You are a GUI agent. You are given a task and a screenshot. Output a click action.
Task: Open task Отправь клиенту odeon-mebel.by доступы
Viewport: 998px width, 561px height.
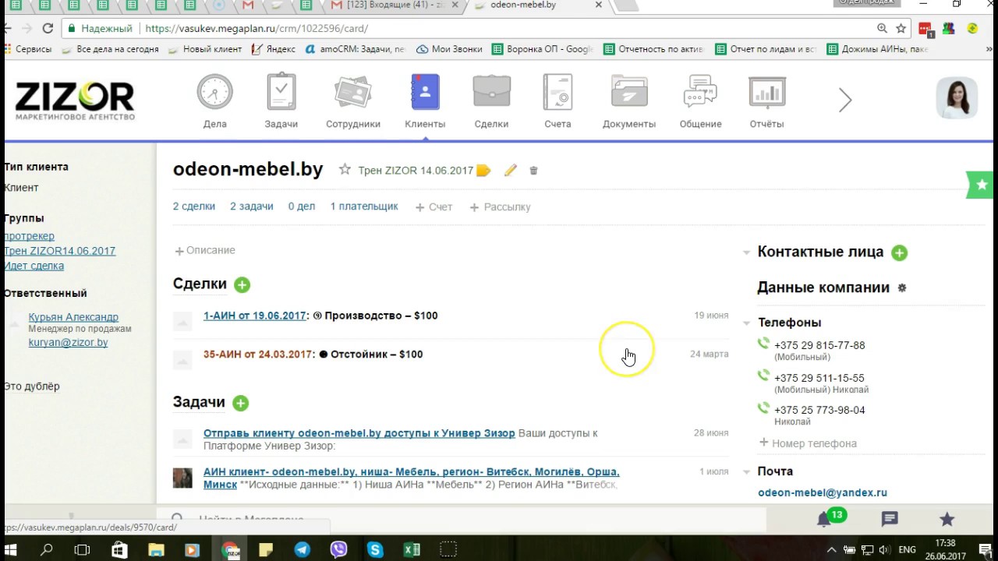359,433
